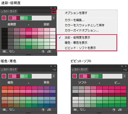Click the 淡彩 column label
The width and height of the screenshot is (128, 114).
coord(47,24)
